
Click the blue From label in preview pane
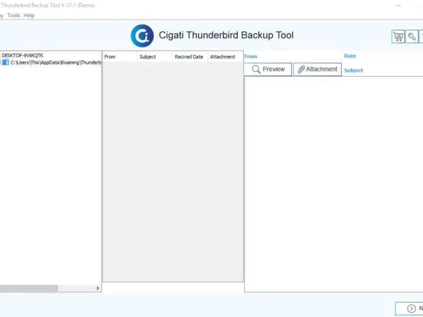tap(251, 57)
